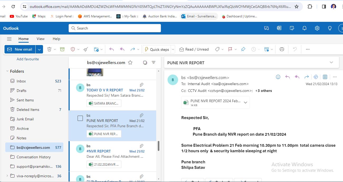The image size is (343, 182).
Task: Collapse the Folders section
Action: click(7, 71)
